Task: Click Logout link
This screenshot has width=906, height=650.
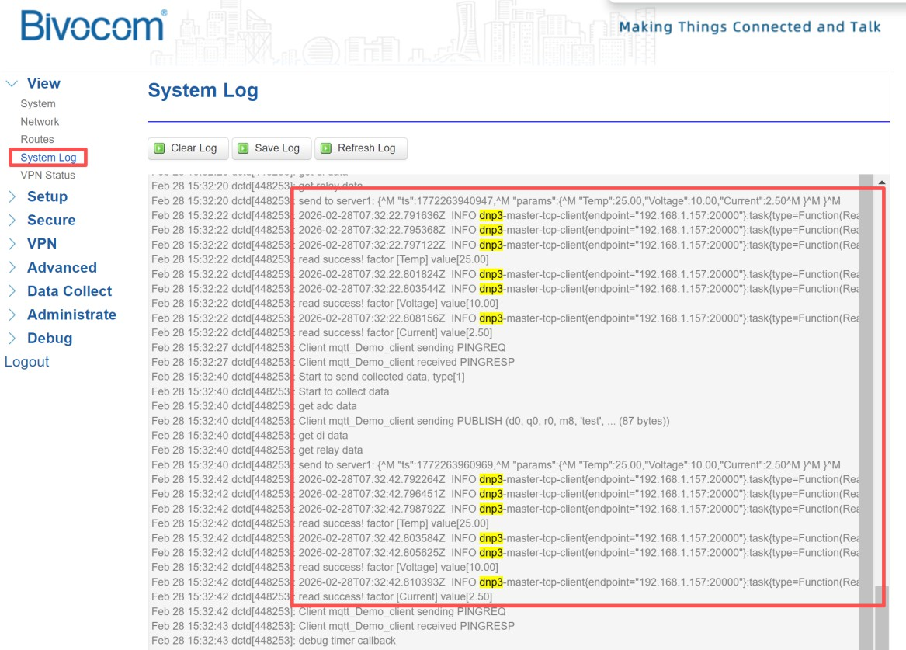Action: click(26, 362)
